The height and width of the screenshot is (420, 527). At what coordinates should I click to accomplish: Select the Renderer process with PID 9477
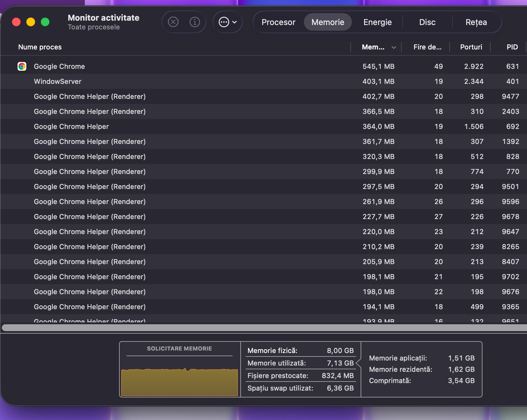coord(263,96)
